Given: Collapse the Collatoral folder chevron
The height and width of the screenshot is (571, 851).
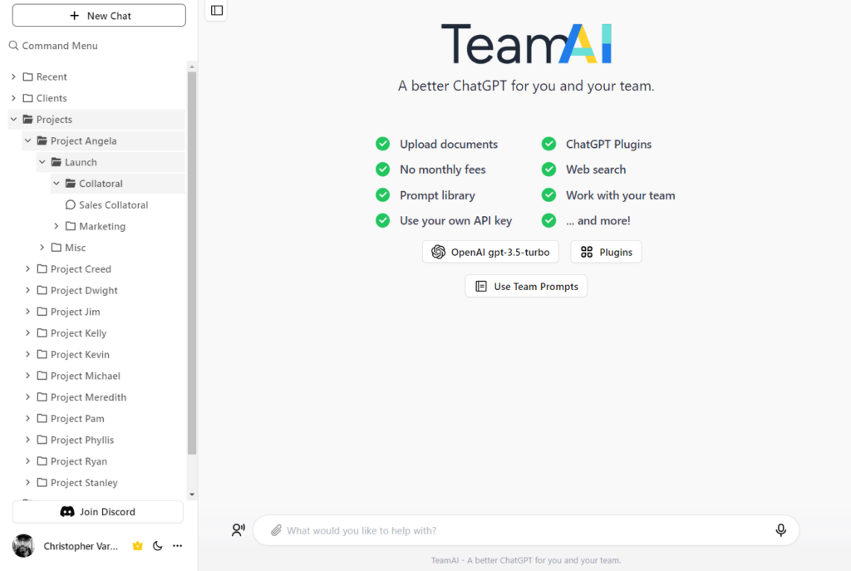Looking at the screenshot, I should point(56,184).
